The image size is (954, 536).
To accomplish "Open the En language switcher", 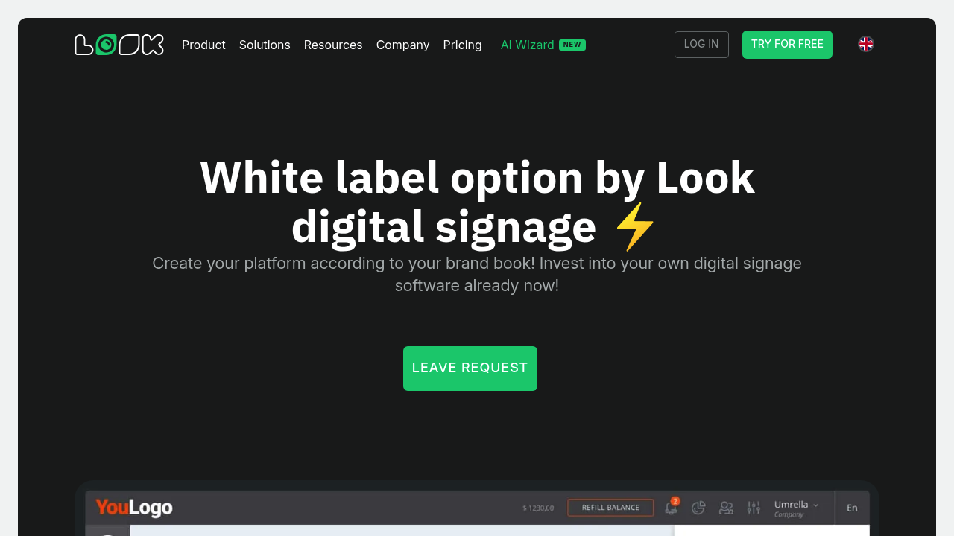I will click(x=852, y=508).
